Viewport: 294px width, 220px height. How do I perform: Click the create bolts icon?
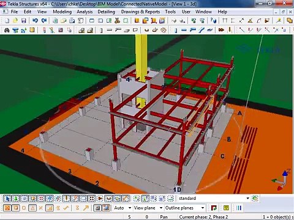tap(221, 30)
